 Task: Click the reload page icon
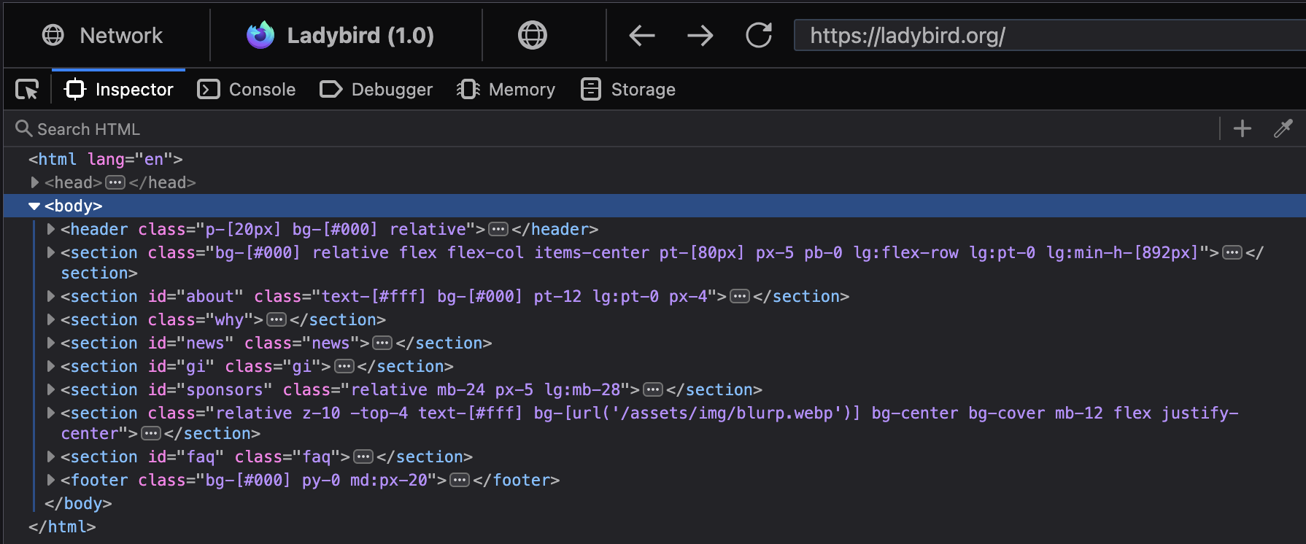pos(759,35)
